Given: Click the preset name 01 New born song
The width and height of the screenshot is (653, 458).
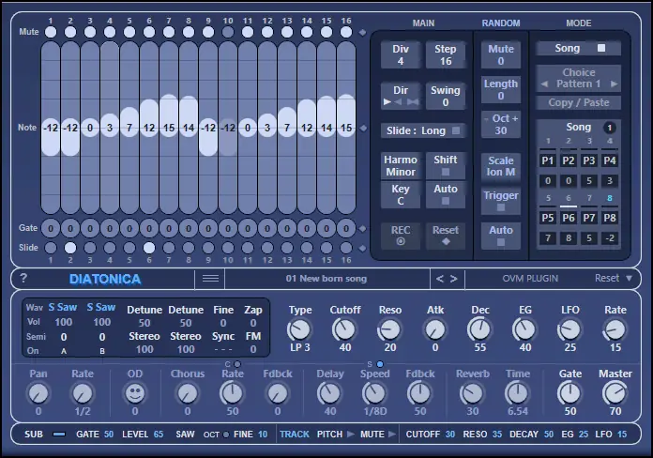Looking at the screenshot, I should point(326,279).
